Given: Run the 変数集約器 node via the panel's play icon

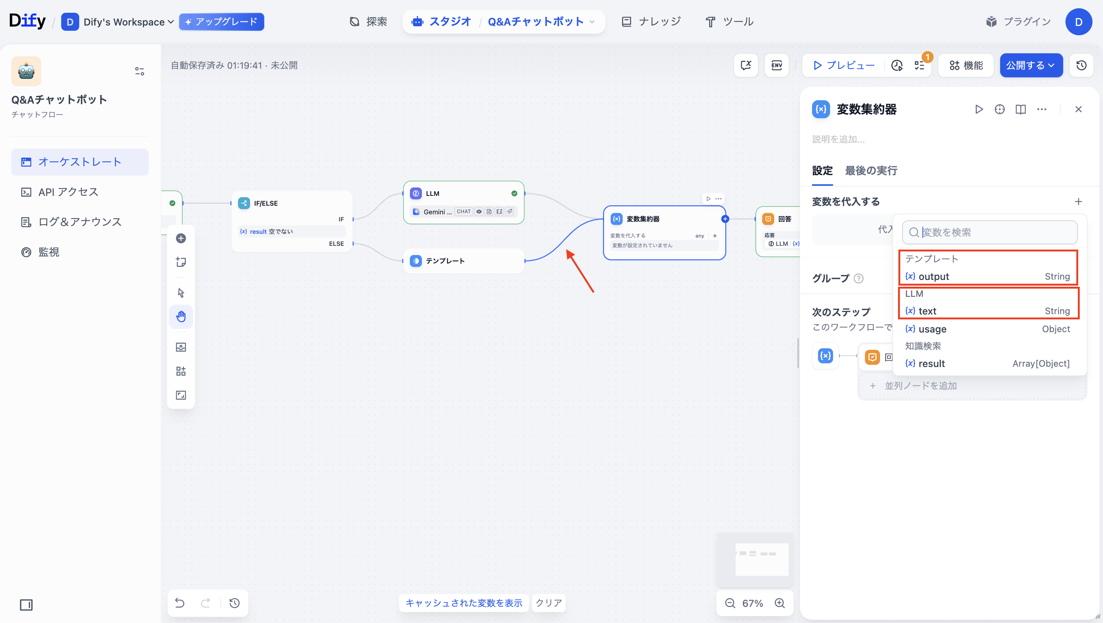Looking at the screenshot, I should [979, 109].
